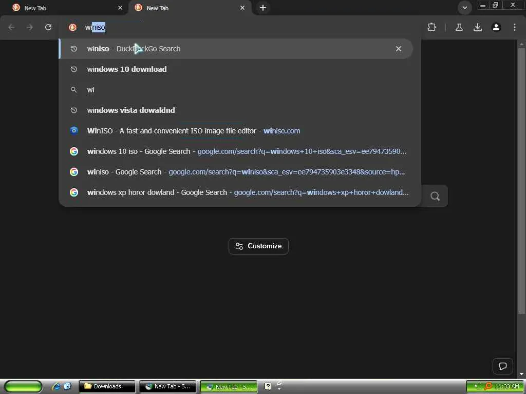Click the page vertical scrollbar
Image resolution: width=526 pixels, height=394 pixels.
(x=521, y=181)
